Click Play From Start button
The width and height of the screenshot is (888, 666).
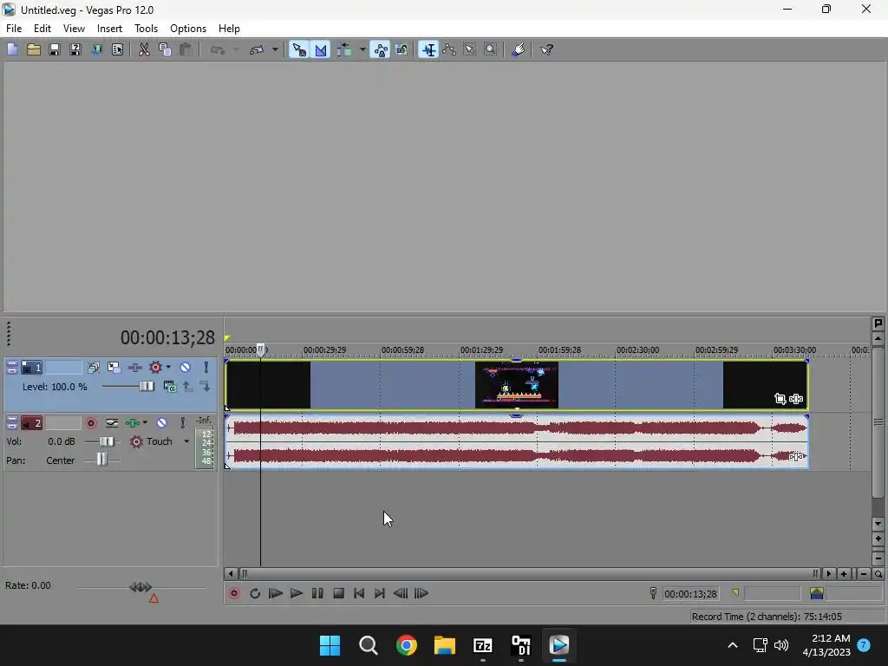pyautogui.click(x=276, y=593)
